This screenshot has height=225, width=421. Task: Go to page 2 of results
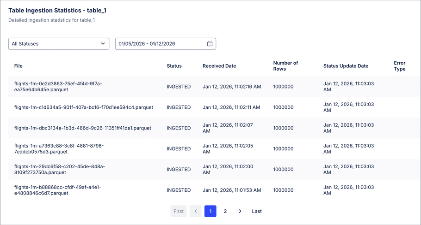click(x=225, y=211)
